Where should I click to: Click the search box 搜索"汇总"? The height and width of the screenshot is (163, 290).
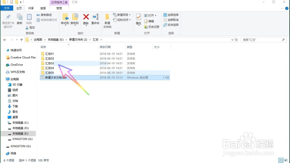[x=264, y=40]
